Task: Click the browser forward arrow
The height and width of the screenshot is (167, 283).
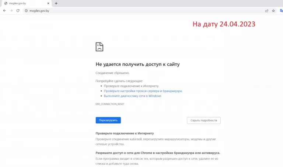Action: [x=11, y=11]
